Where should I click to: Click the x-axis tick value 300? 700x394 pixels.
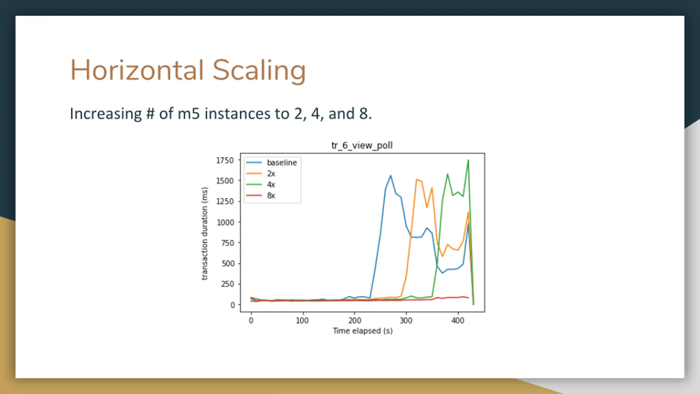(406, 320)
